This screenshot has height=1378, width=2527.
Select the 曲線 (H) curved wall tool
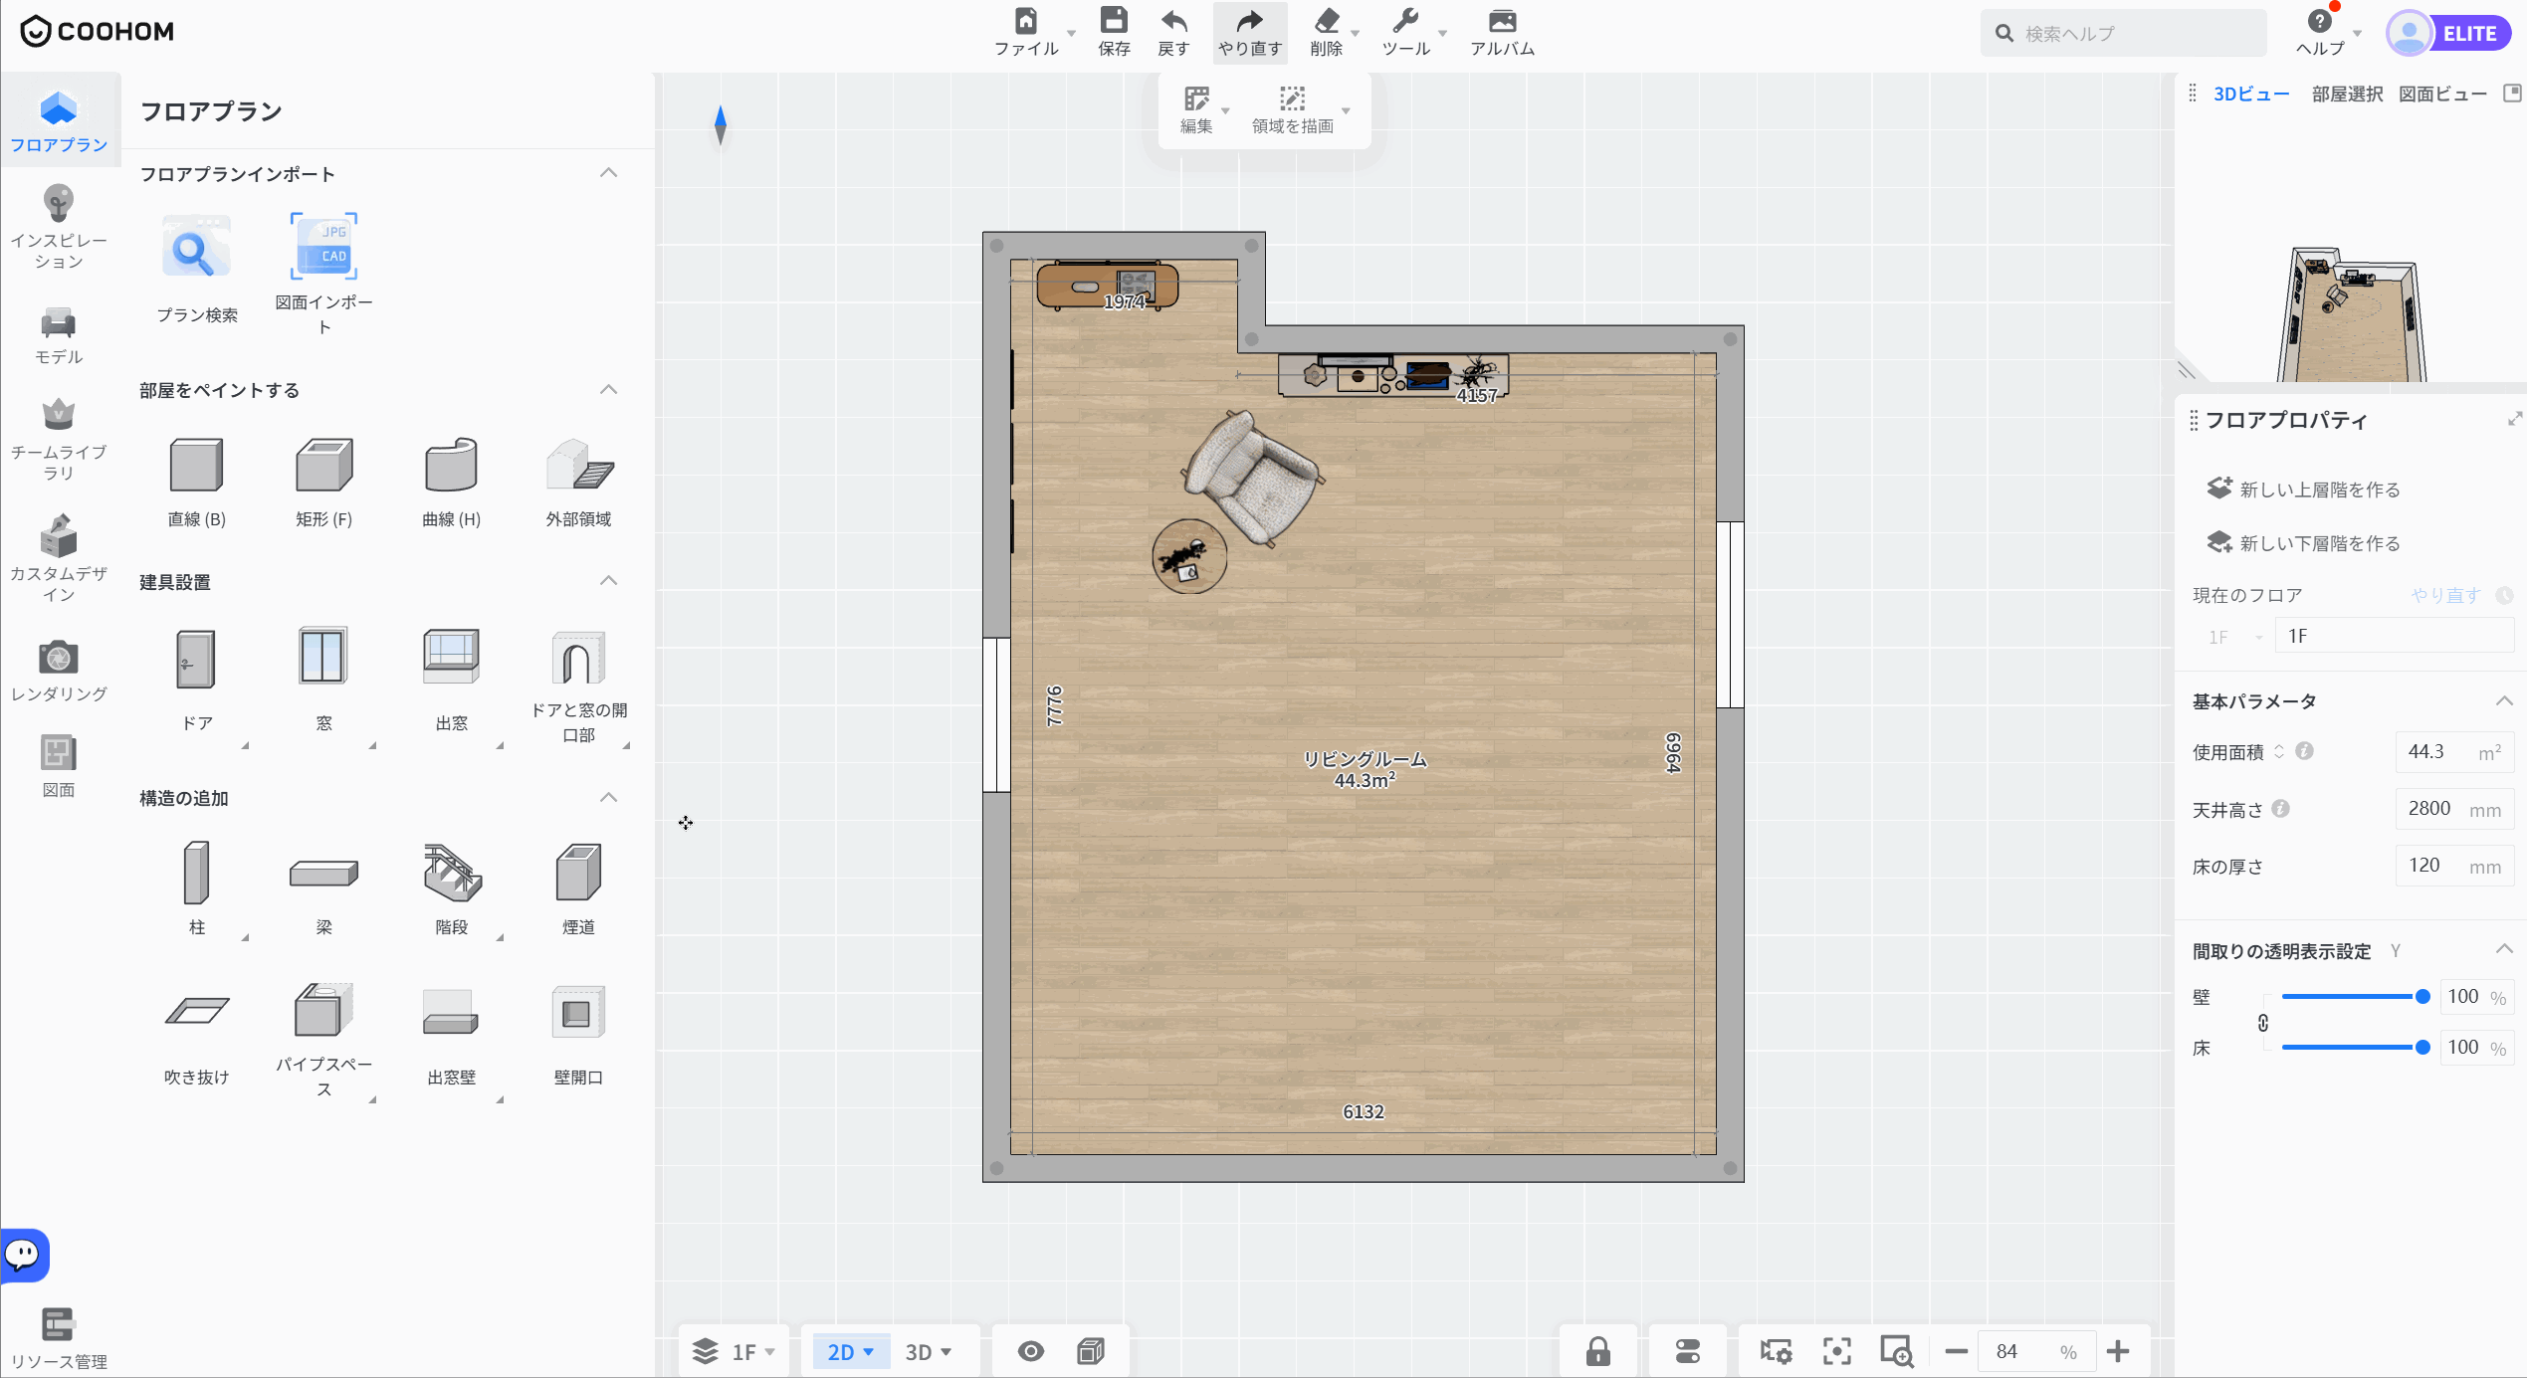(451, 465)
